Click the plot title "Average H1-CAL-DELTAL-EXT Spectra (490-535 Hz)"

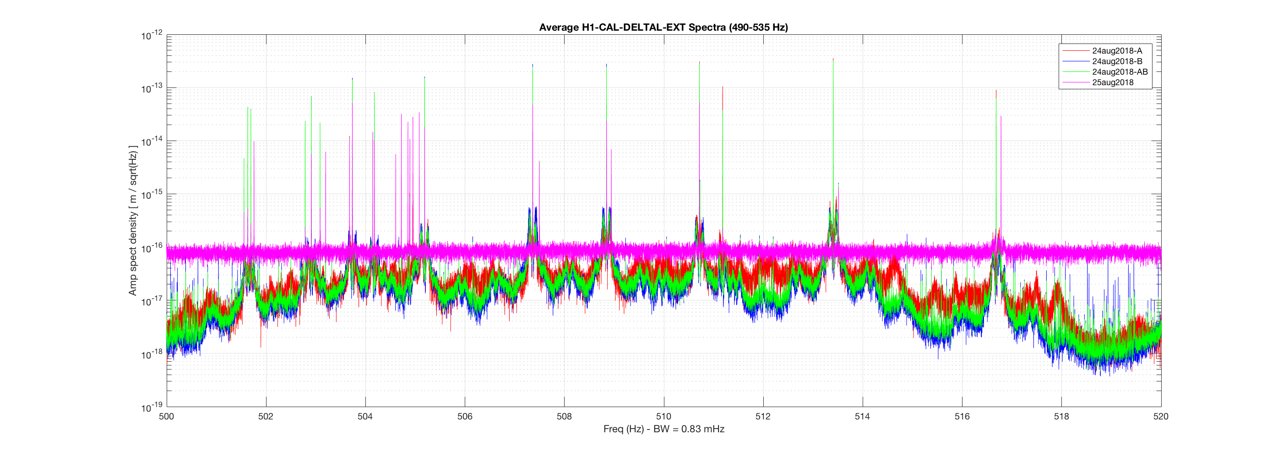(663, 27)
